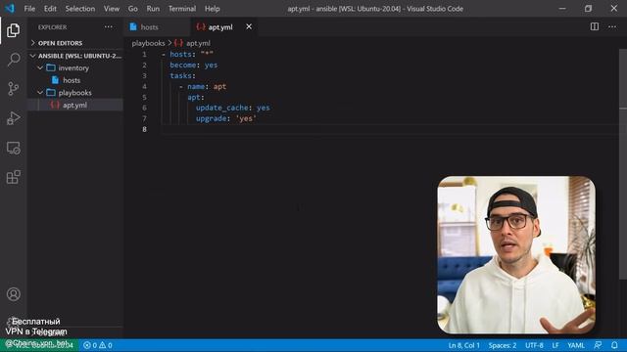Click the 'update_cache' key on line 6

click(x=222, y=108)
